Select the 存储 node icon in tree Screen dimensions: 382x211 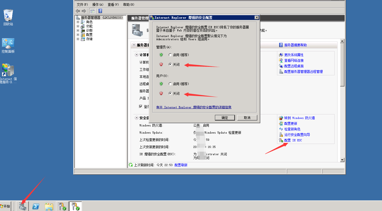[x=83, y=39]
